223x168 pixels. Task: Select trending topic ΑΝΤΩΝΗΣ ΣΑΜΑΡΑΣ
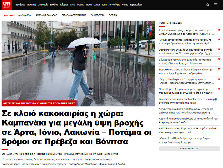tap(46, 15)
